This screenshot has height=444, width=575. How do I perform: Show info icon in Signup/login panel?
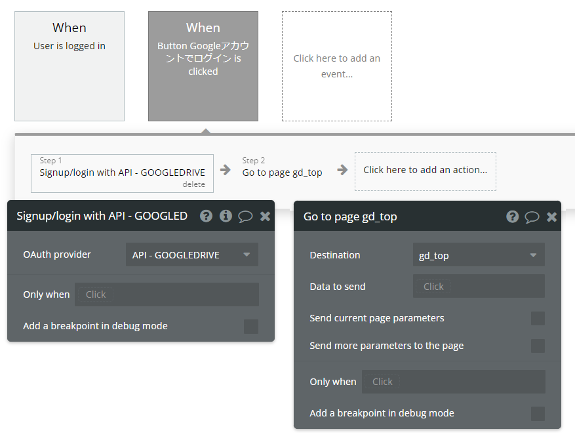[x=226, y=216]
